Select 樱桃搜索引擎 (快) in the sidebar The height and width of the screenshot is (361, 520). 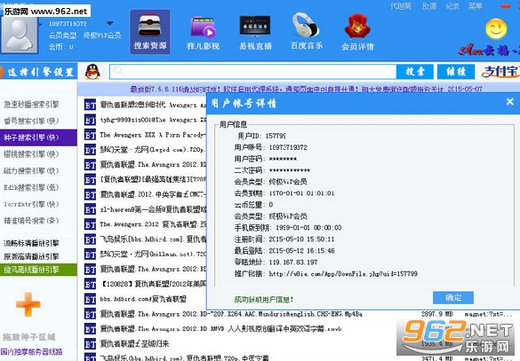pyautogui.click(x=31, y=154)
